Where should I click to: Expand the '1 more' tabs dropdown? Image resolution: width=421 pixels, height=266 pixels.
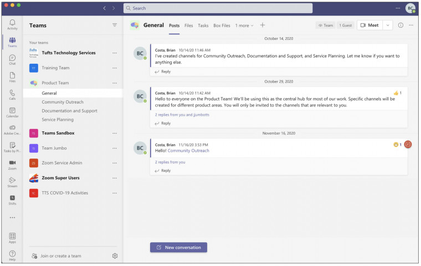tap(244, 25)
